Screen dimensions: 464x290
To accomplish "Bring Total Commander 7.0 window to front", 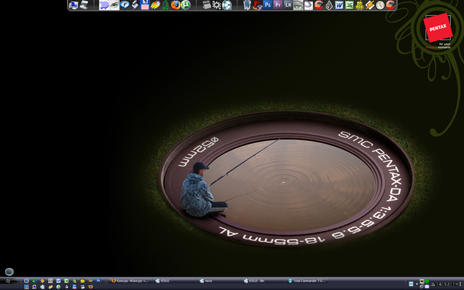I will (x=307, y=281).
